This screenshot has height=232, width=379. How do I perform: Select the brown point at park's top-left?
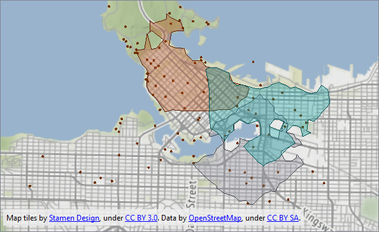pos(109,6)
